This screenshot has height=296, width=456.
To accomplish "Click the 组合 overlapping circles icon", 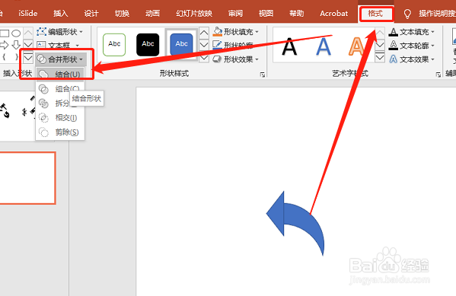I will pyautogui.click(x=43, y=89).
